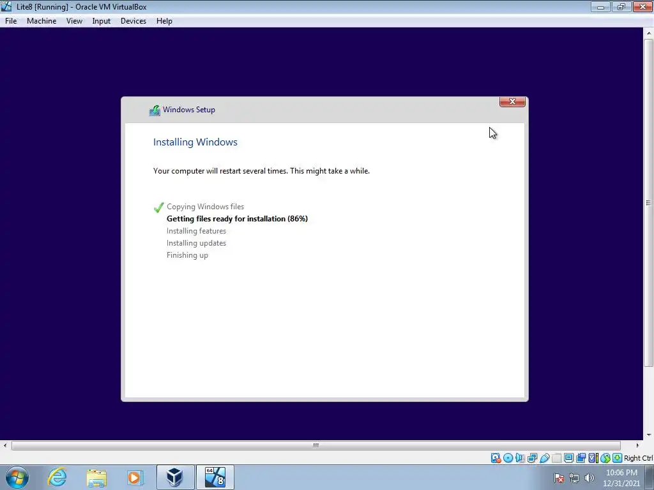Screen dimensions: 654x490
Task: Click the restart notice sentence
Action: [261, 171]
